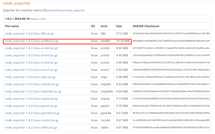215x134 pixels.
Task: Open the prometheus/node_exporter GitHub link
Action: (x=66, y=10)
